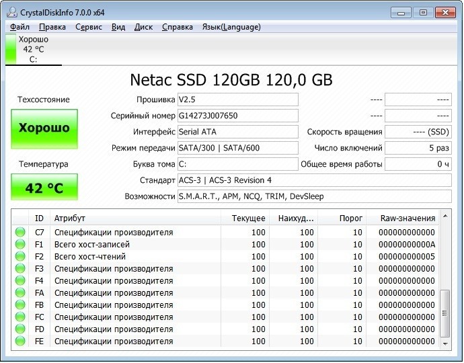
Task: Click the green status circle for F2
Action: [x=20, y=257]
